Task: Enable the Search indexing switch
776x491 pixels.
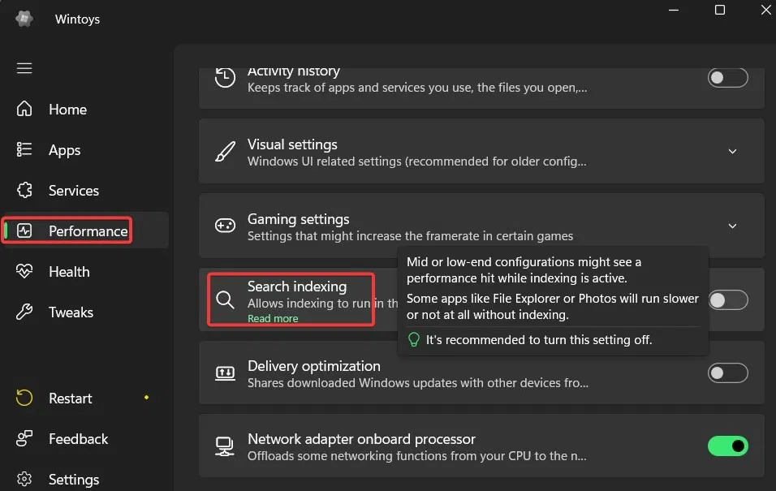Action: pyautogui.click(x=727, y=300)
